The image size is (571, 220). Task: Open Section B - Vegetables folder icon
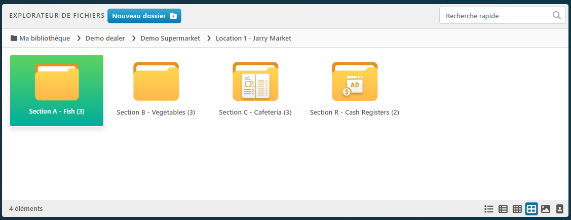156,82
